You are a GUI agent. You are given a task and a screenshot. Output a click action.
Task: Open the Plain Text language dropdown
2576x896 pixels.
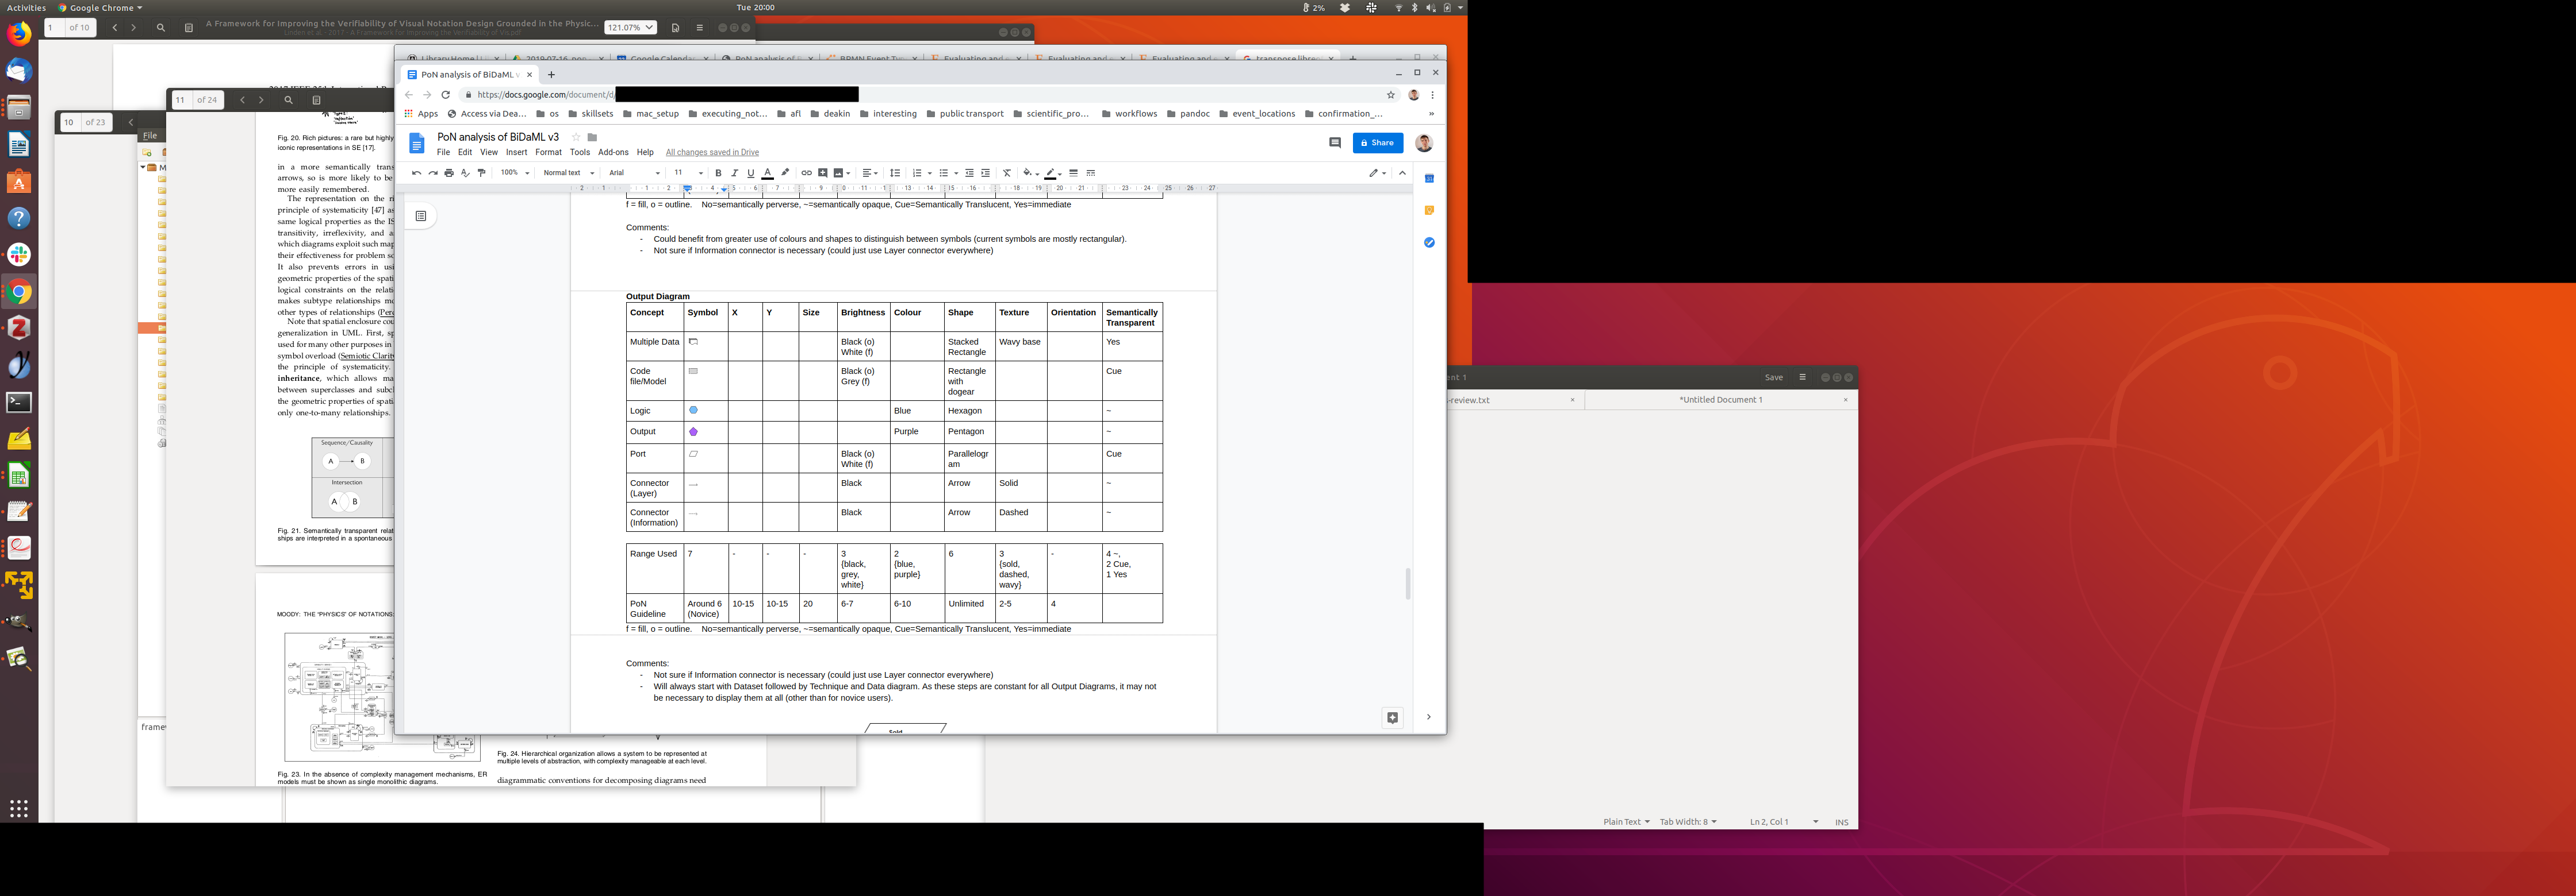1626,821
